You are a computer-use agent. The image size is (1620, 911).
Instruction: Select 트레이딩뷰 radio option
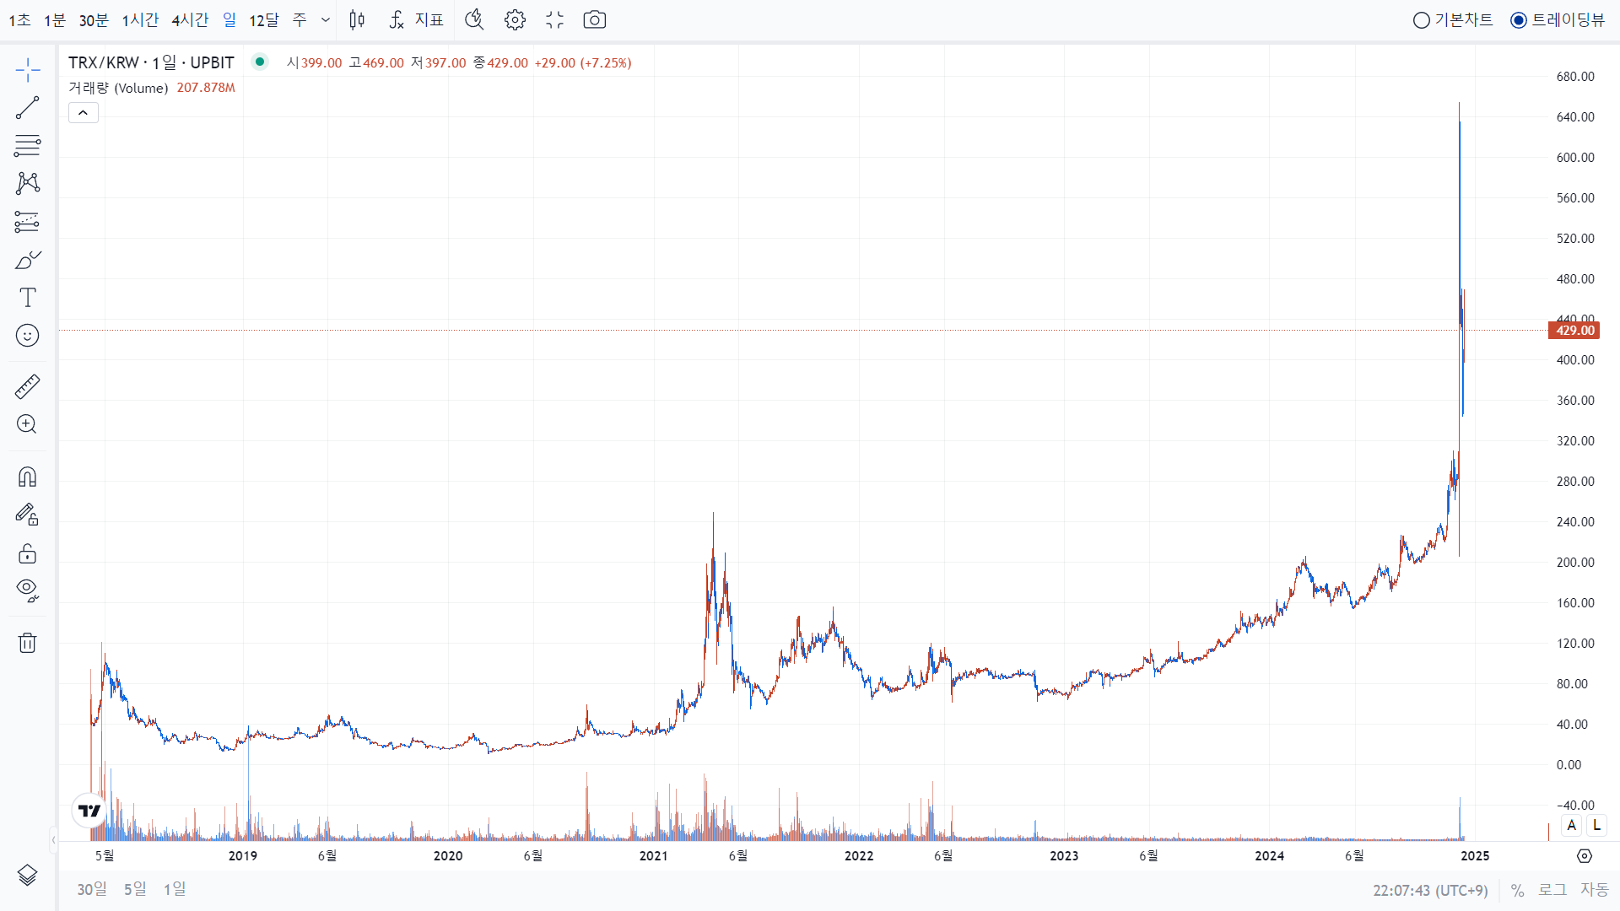tap(1519, 20)
